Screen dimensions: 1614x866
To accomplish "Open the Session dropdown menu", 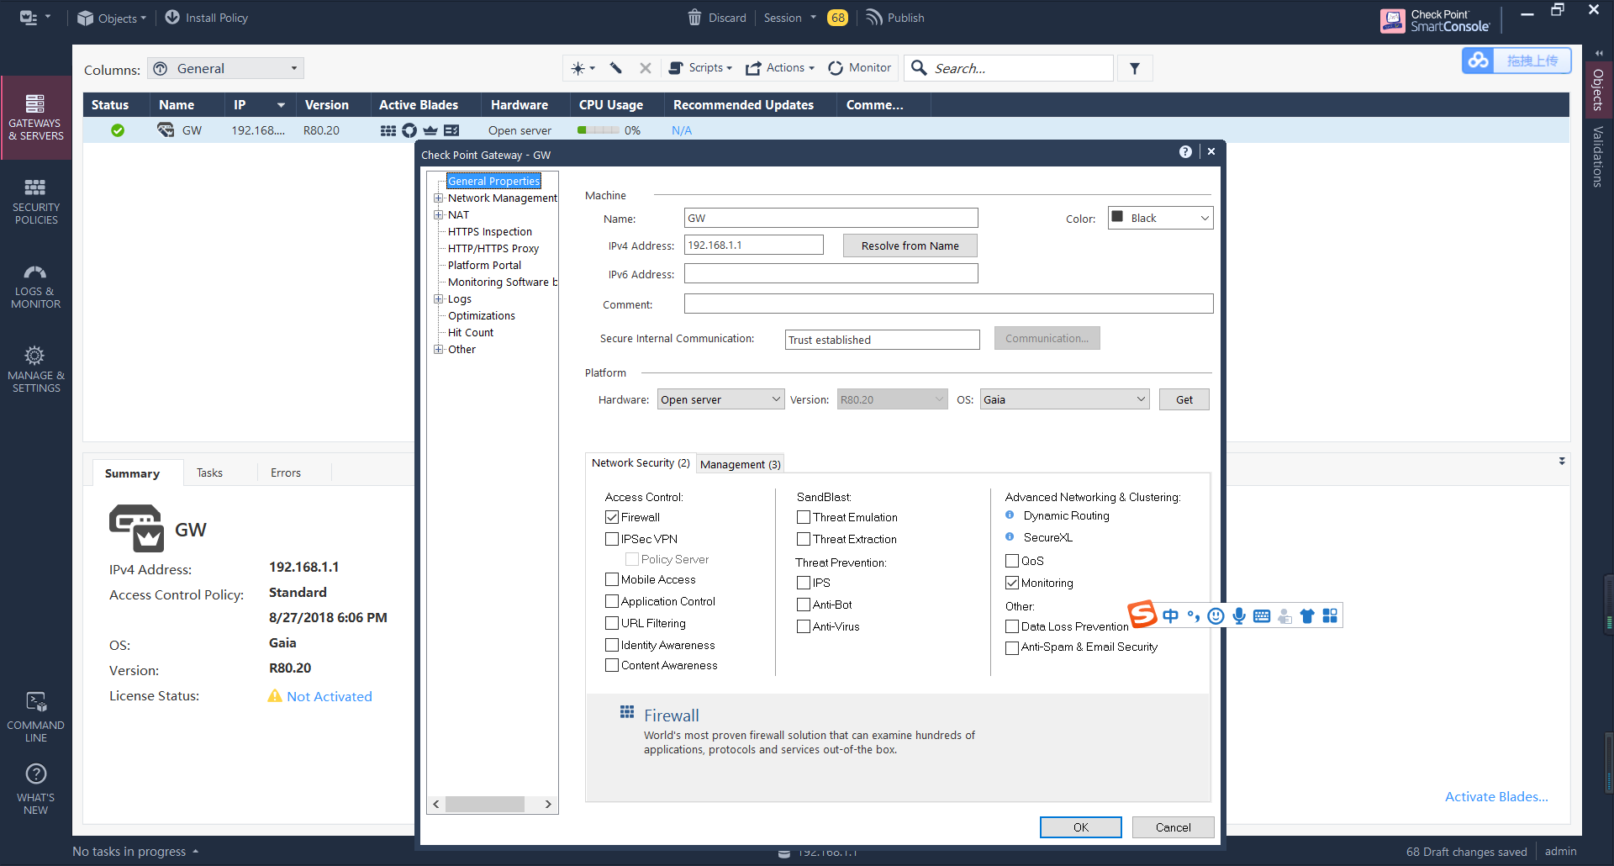I will point(789,18).
